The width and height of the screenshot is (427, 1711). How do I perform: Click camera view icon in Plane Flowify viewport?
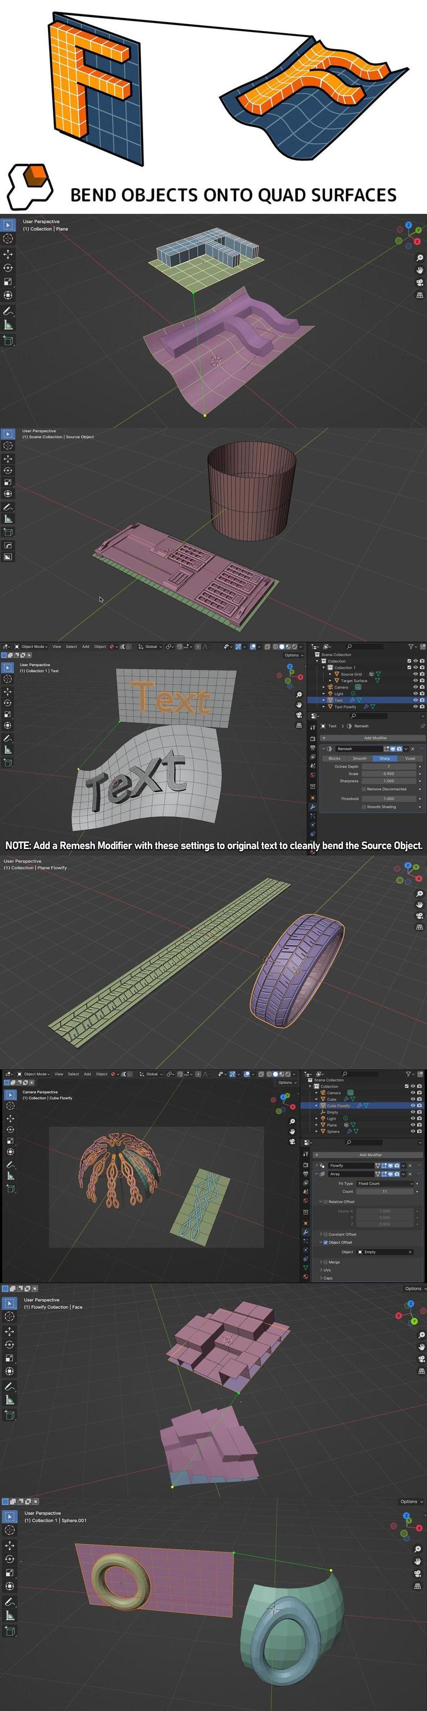pos(419,916)
